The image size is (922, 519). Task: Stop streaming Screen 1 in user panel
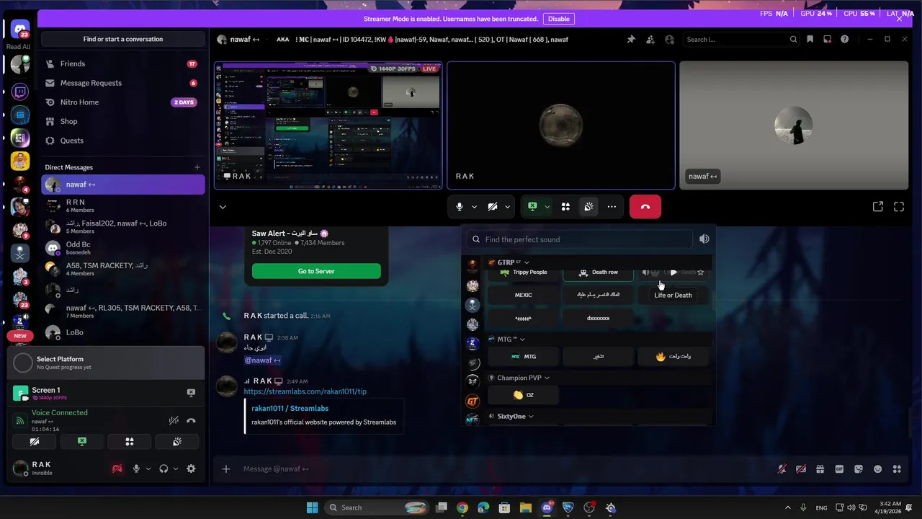tap(191, 393)
